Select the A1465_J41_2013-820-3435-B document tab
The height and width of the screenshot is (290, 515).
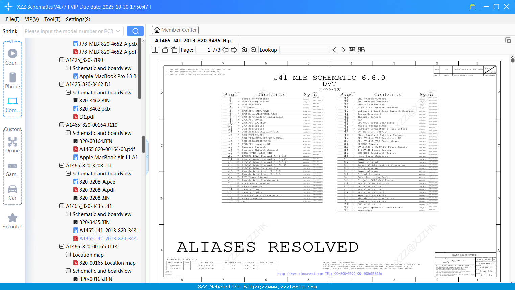[195, 41]
